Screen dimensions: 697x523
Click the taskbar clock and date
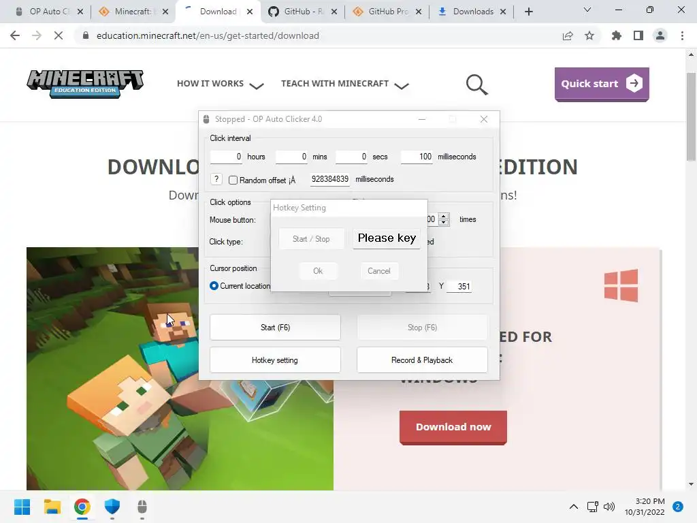645,507
